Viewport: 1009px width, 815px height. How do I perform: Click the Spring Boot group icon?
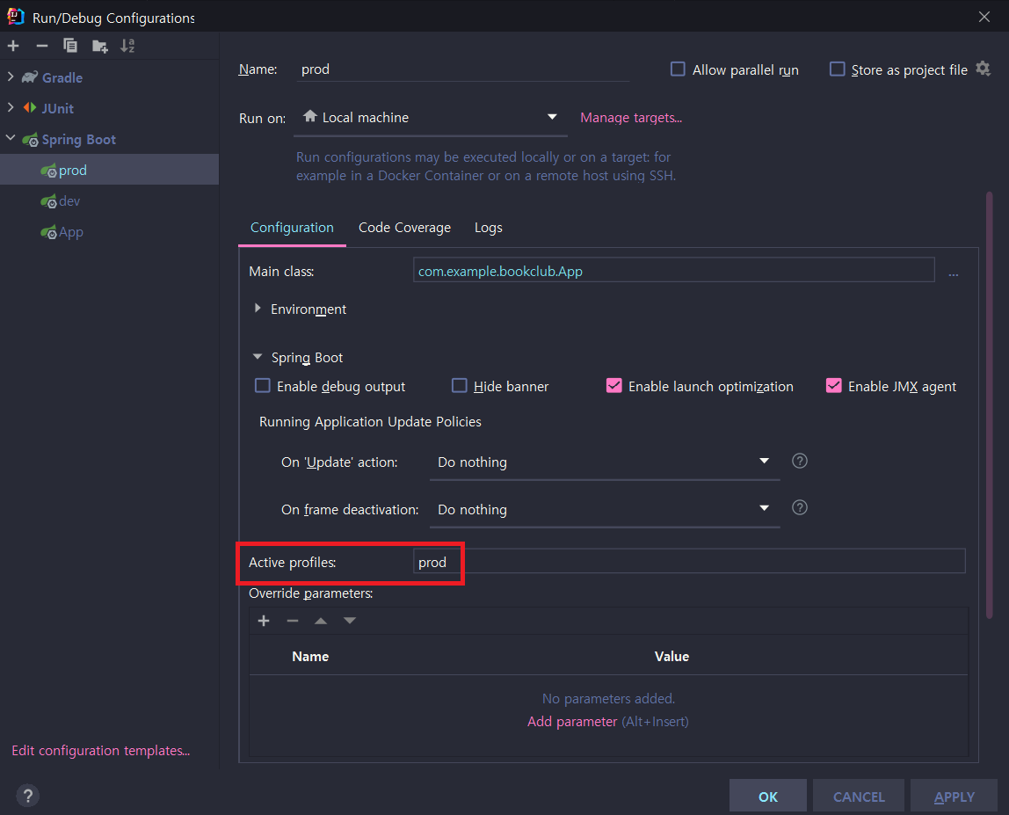[x=30, y=140]
